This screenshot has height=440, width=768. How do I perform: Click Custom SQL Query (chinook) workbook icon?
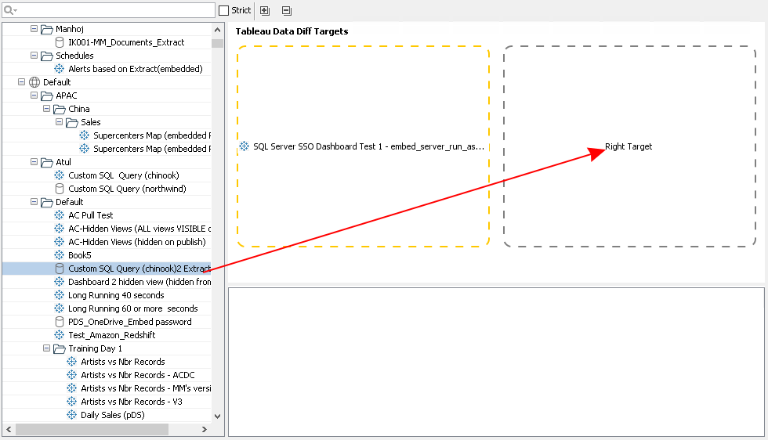tap(60, 175)
